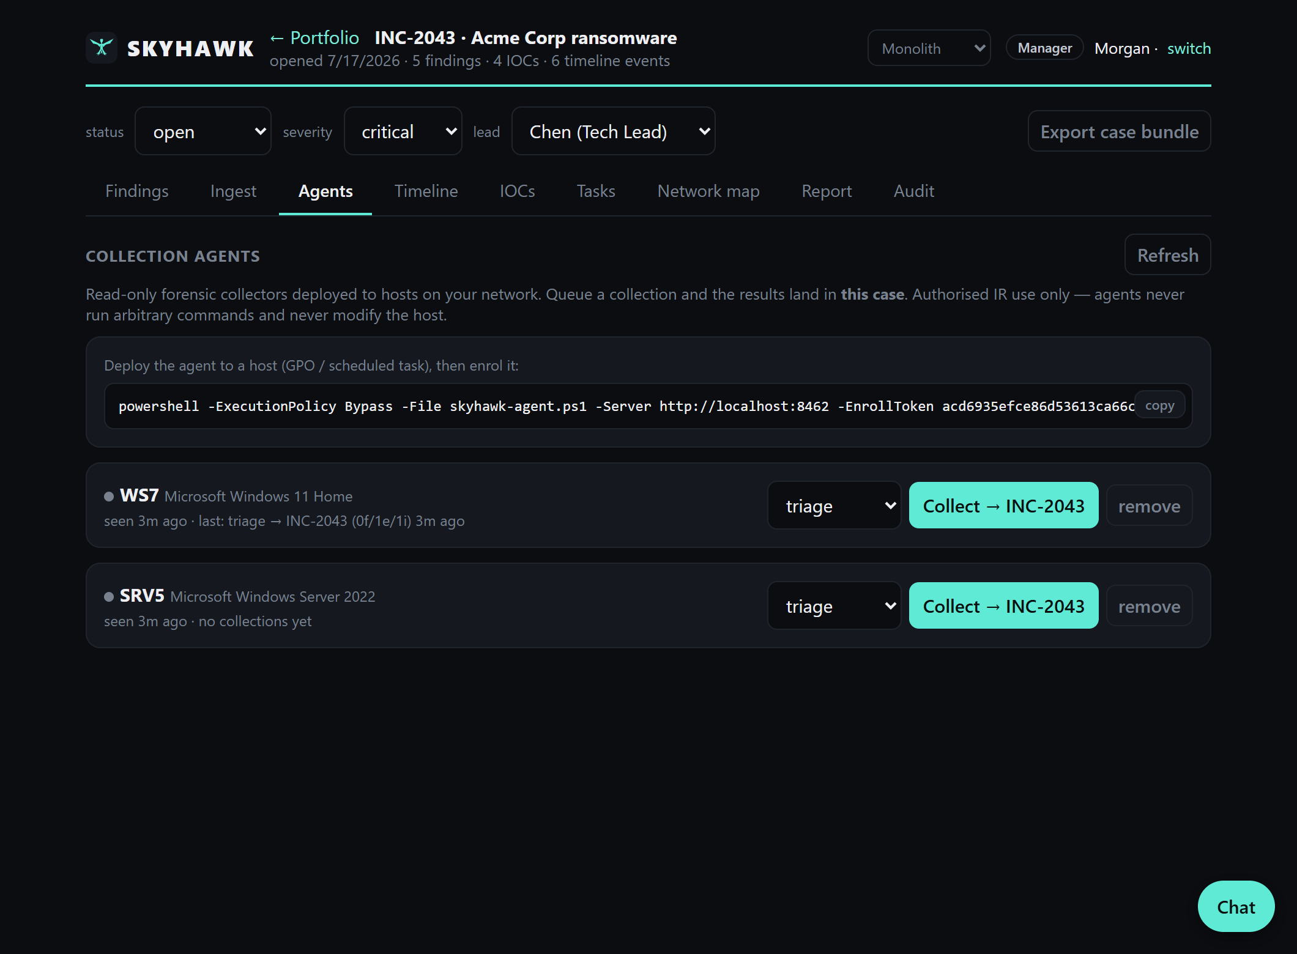Image resolution: width=1297 pixels, height=954 pixels.
Task: Click the Manager role badge
Action: (1044, 48)
